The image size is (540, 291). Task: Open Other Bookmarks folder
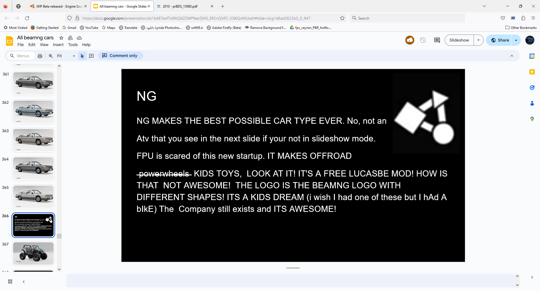click(x=521, y=28)
